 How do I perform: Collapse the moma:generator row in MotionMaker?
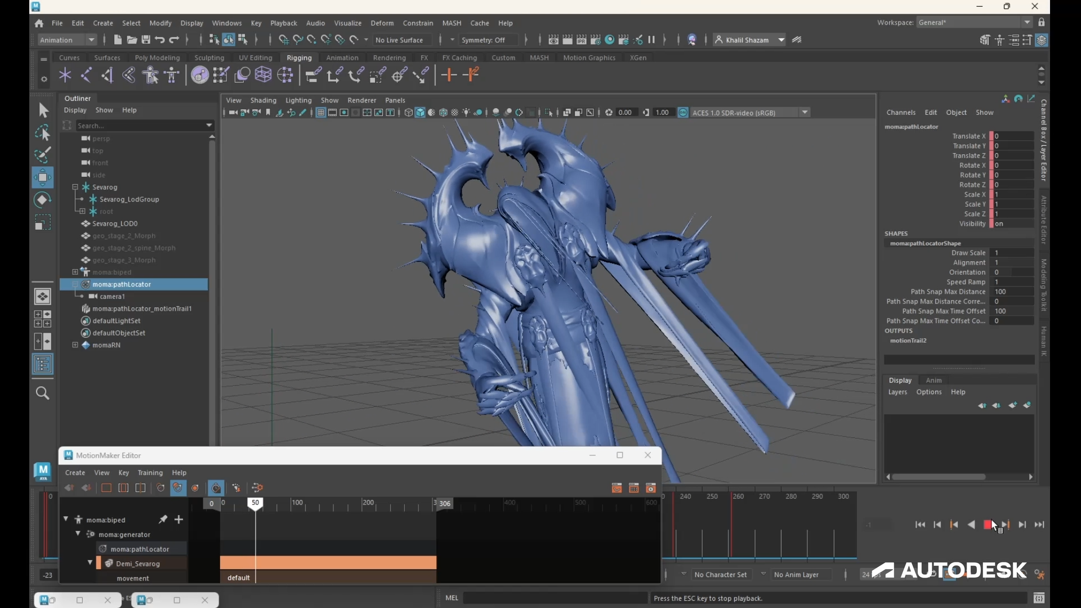point(78,534)
